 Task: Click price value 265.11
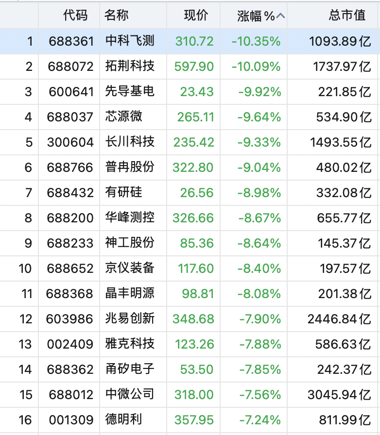point(195,117)
